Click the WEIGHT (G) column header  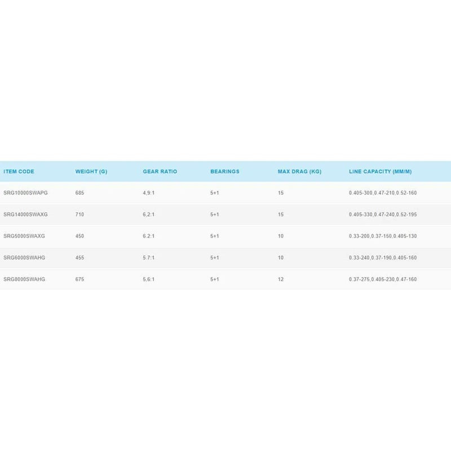pyautogui.click(x=91, y=171)
